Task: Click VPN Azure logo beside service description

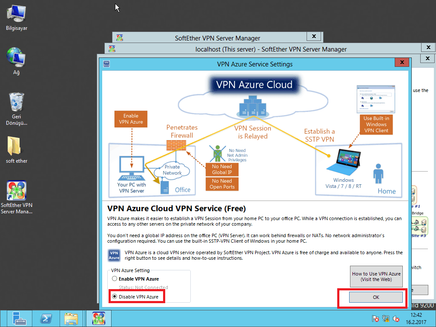Action: click(114, 255)
